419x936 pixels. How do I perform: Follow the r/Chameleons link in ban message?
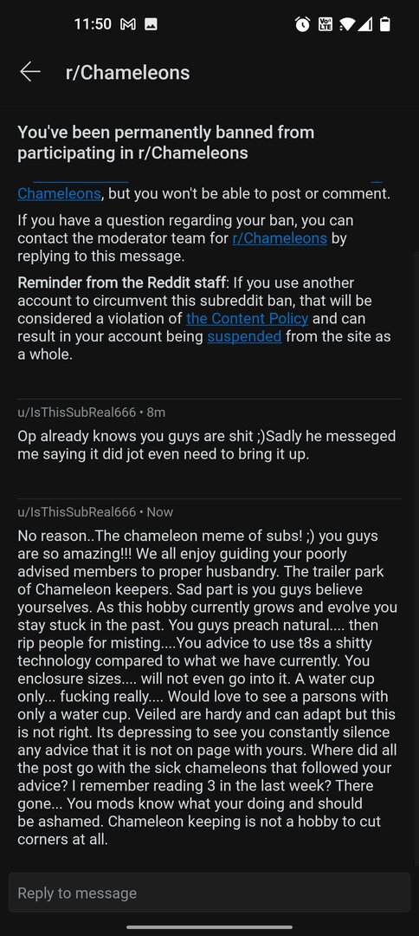tap(280, 238)
